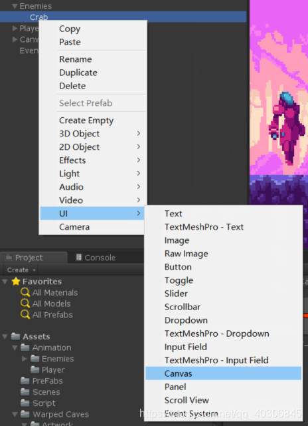Choose Raw Image from UI submenu

click(224, 254)
